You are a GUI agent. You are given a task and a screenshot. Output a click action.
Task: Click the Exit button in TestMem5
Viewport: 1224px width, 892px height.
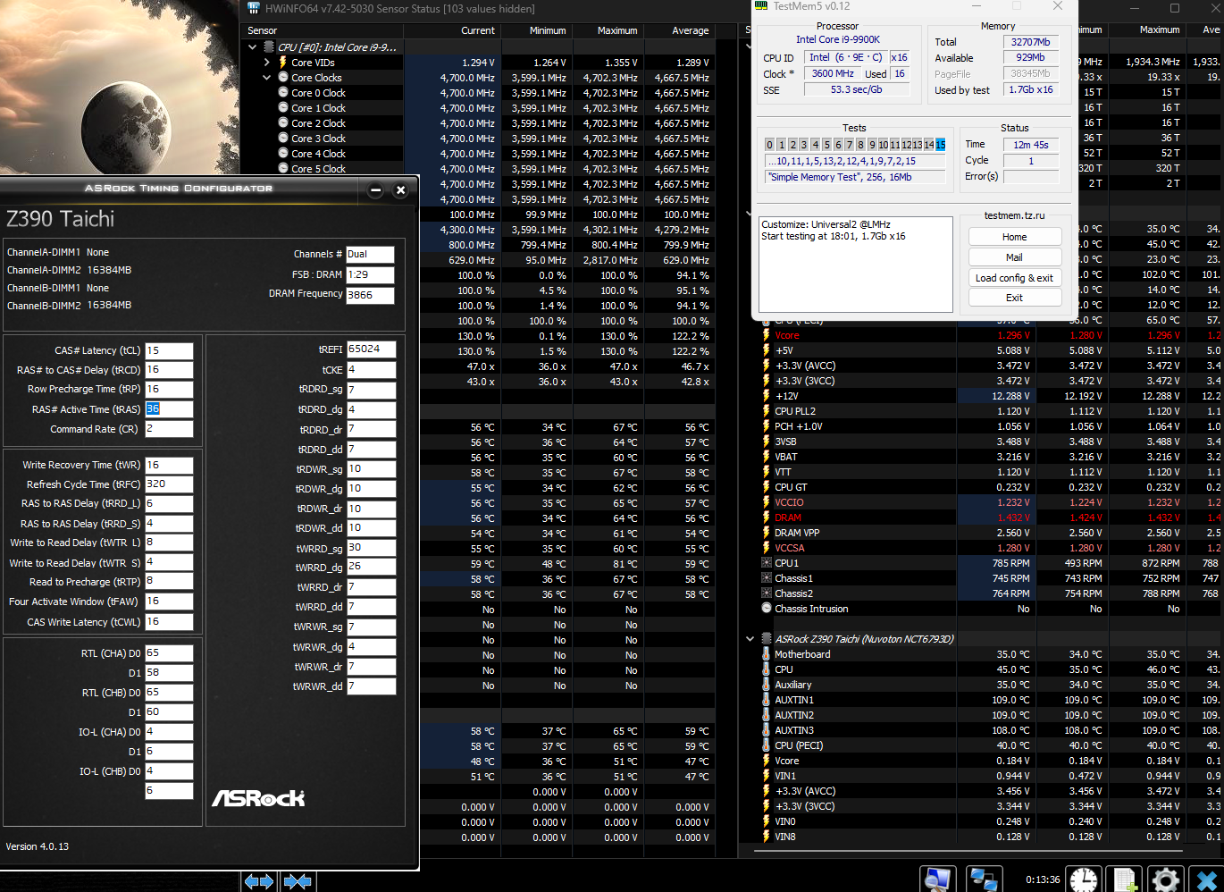(x=1015, y=298)
